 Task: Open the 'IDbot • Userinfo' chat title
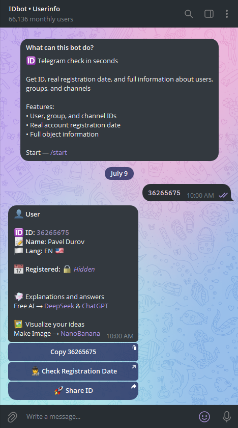(34, 9)
